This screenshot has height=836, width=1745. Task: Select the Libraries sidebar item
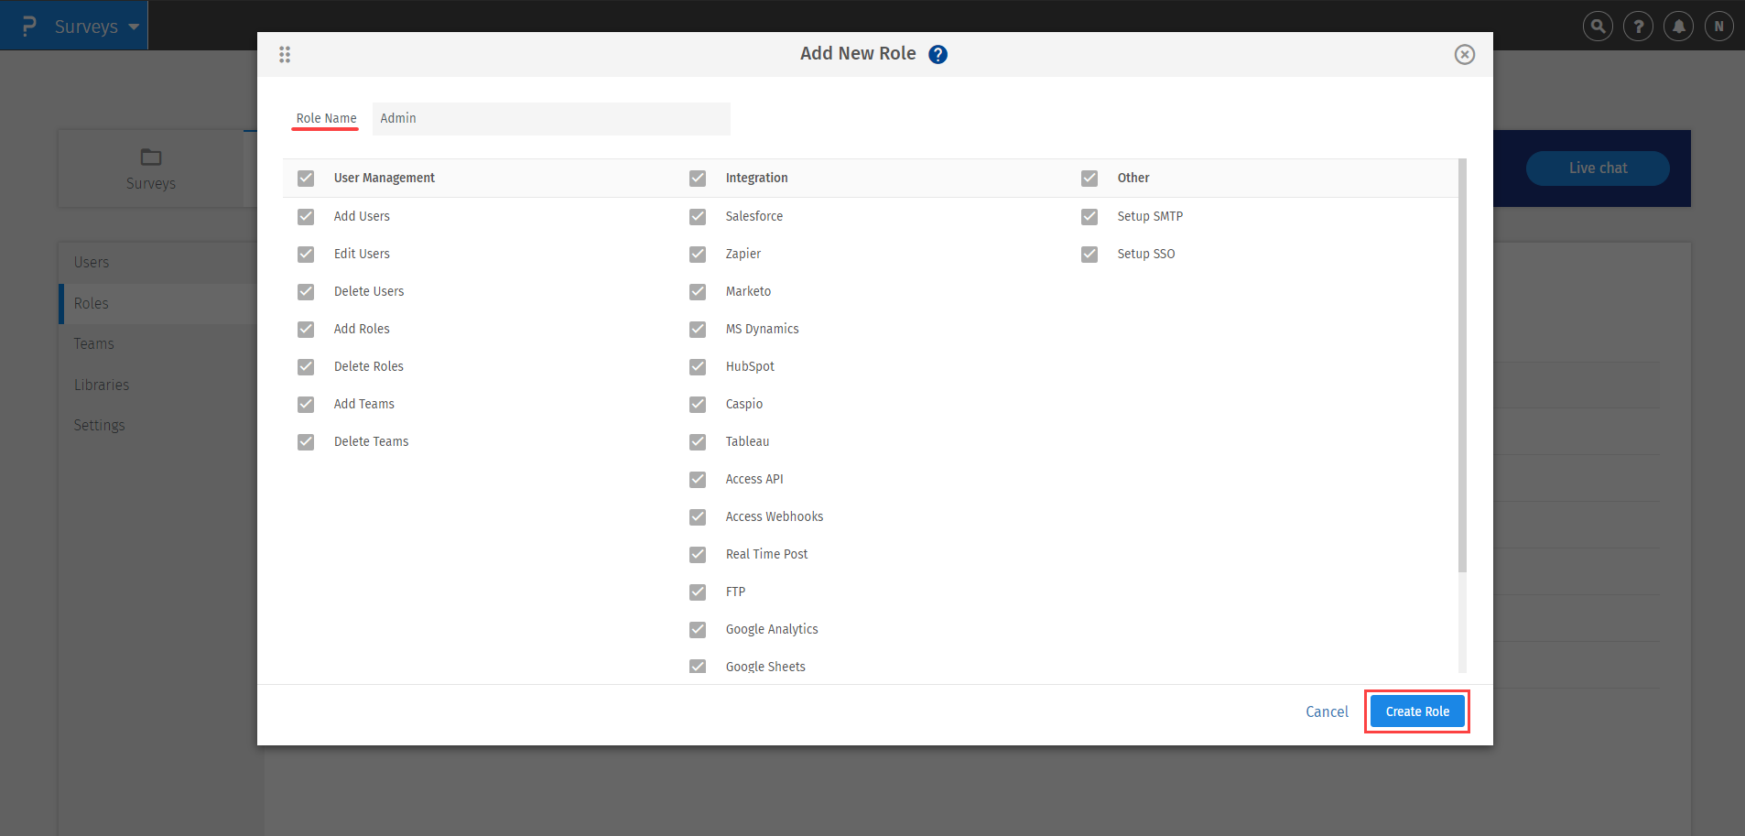point(101,384)
